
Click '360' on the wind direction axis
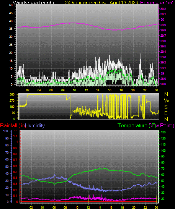[12, 94]
